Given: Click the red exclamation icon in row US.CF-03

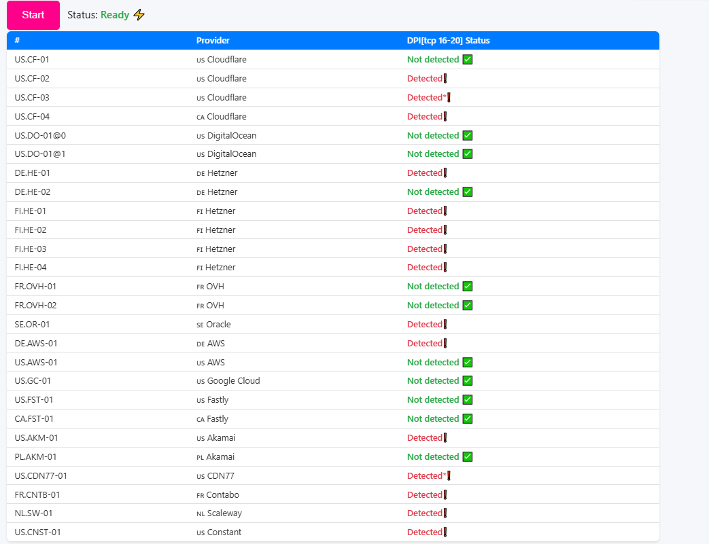Looking at the screenshot, I should [449, 98].
